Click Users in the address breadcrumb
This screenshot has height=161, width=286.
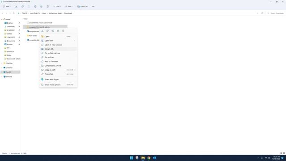(x=44, y=13)
